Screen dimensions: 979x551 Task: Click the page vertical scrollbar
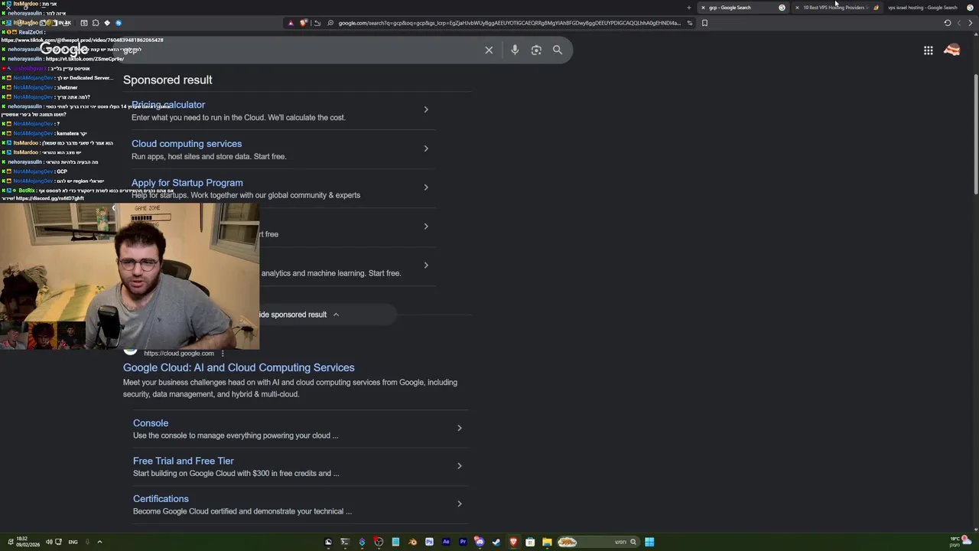tap(975, 134)
